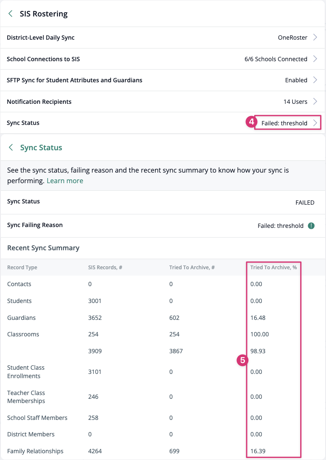Click the Record Type column header
326x460 pixels.
[22, 267]
